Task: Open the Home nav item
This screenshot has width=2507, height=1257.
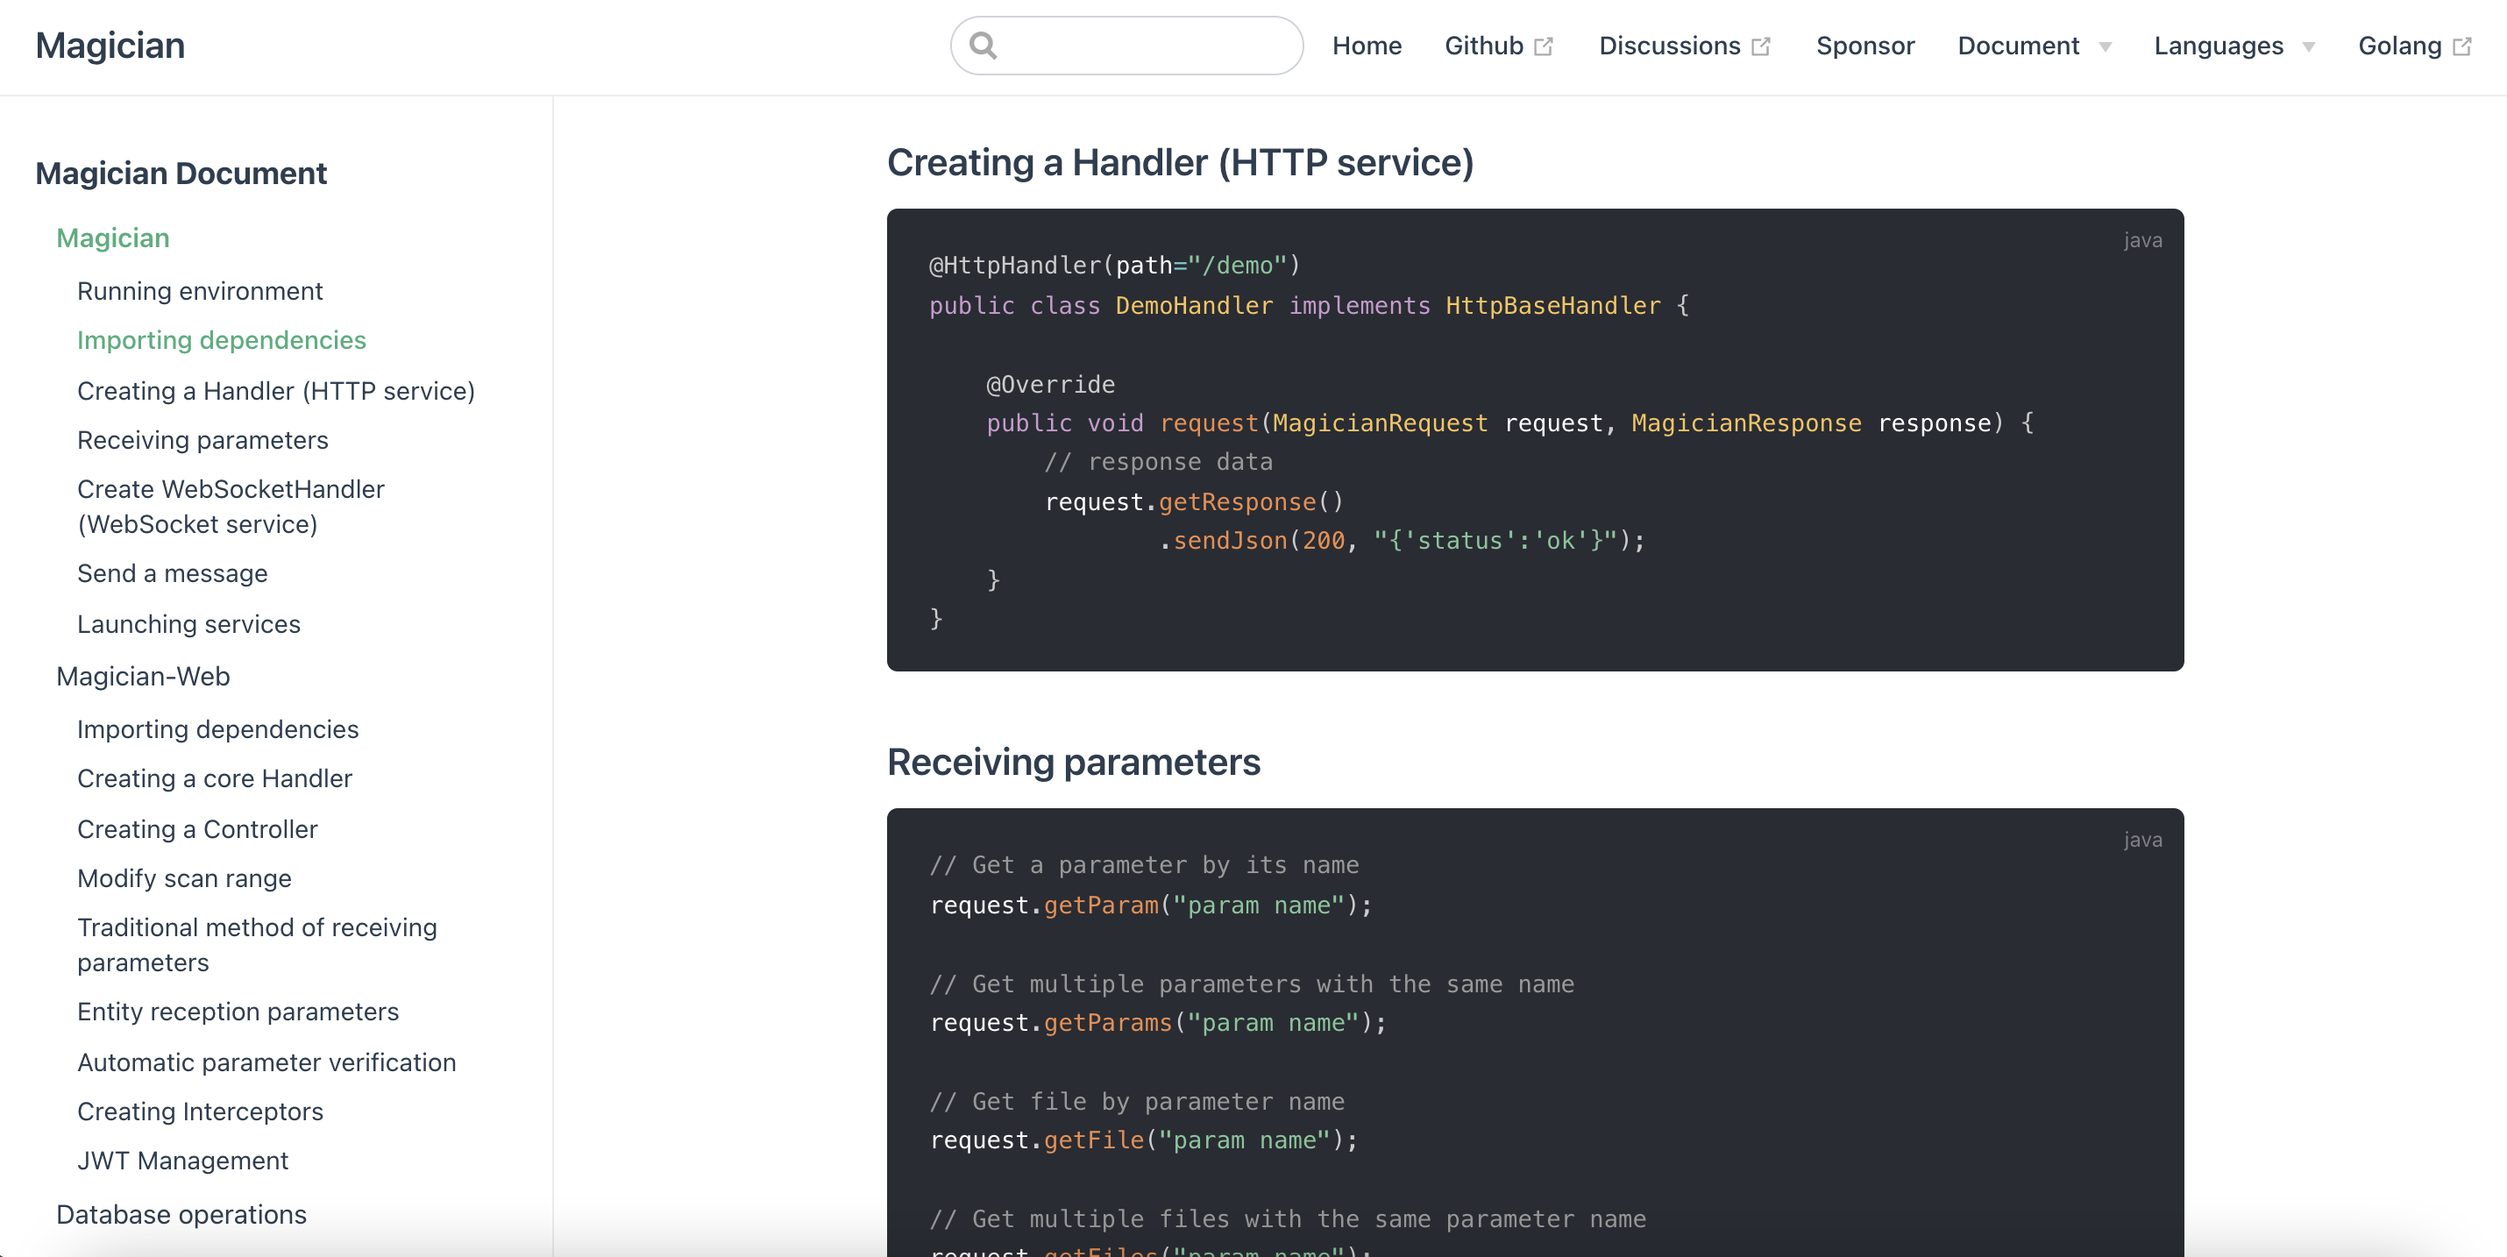Action: [x=1367, y=46]
